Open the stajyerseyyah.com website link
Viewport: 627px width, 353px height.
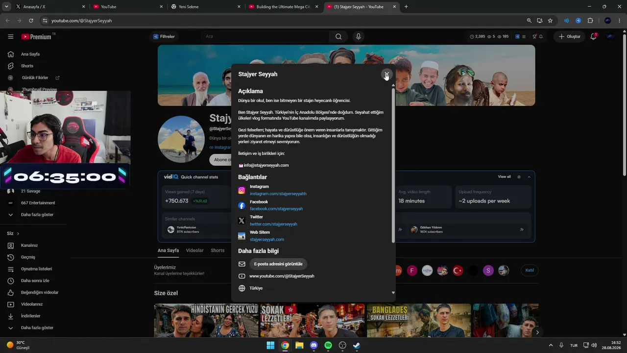pyautogui.click(x=267, y=239)
